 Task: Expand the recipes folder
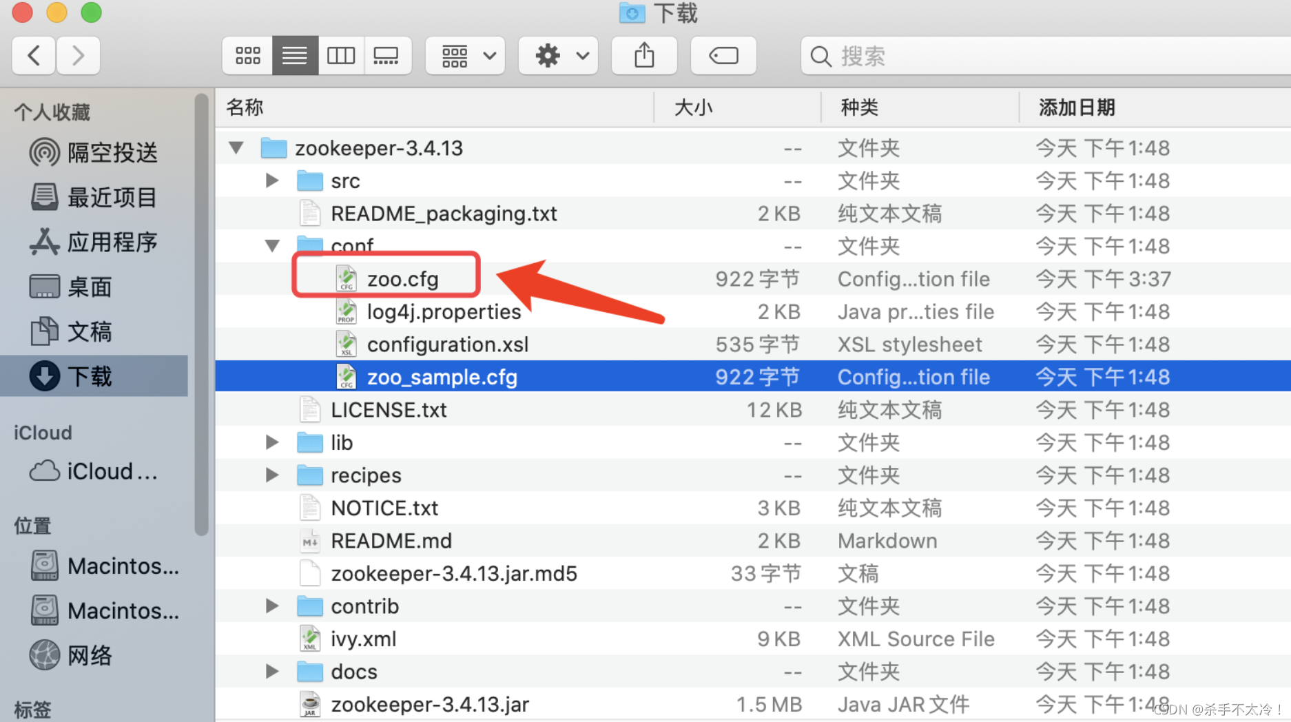pyautogui.click(x=272, y=475)
